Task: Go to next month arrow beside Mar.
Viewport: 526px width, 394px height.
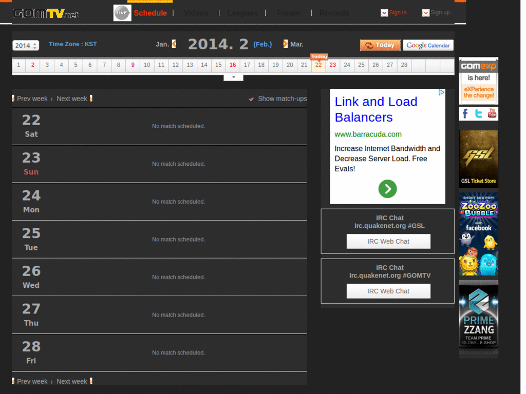Action: click(x=286, y=44)
